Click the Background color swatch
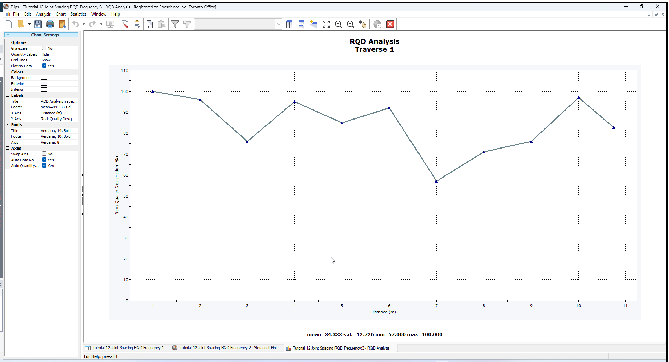Image resolution: width=669 pixels, height=362 pixels. click(x=44, y=78)
